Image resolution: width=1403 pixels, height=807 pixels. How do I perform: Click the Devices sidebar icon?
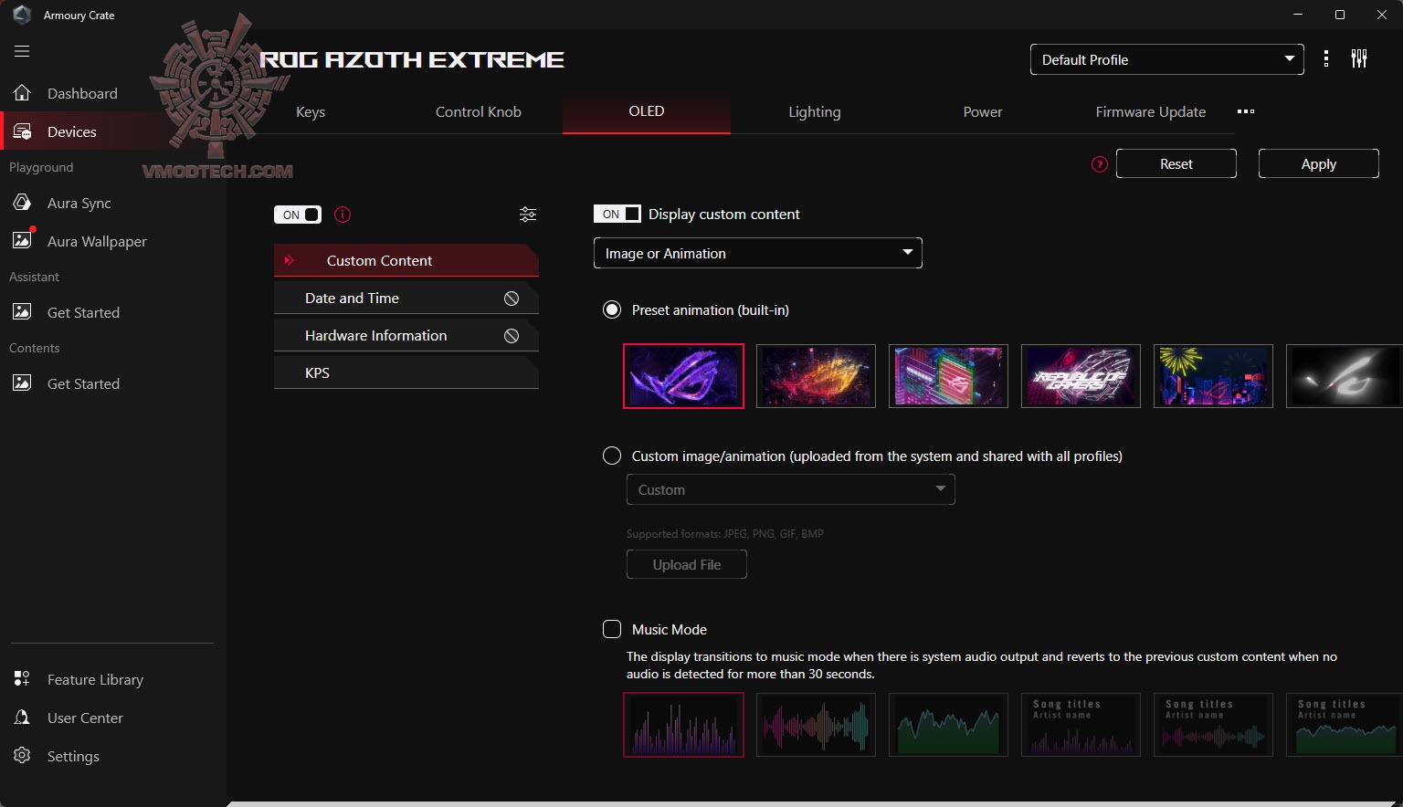[22, 131]
